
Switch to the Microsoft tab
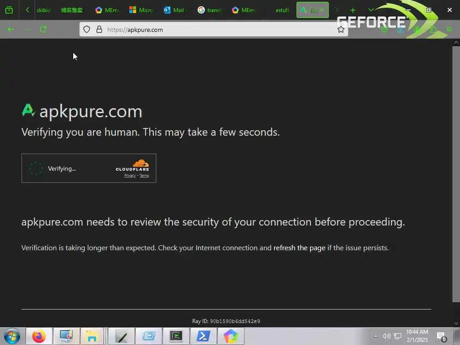(x=141, y=10)
